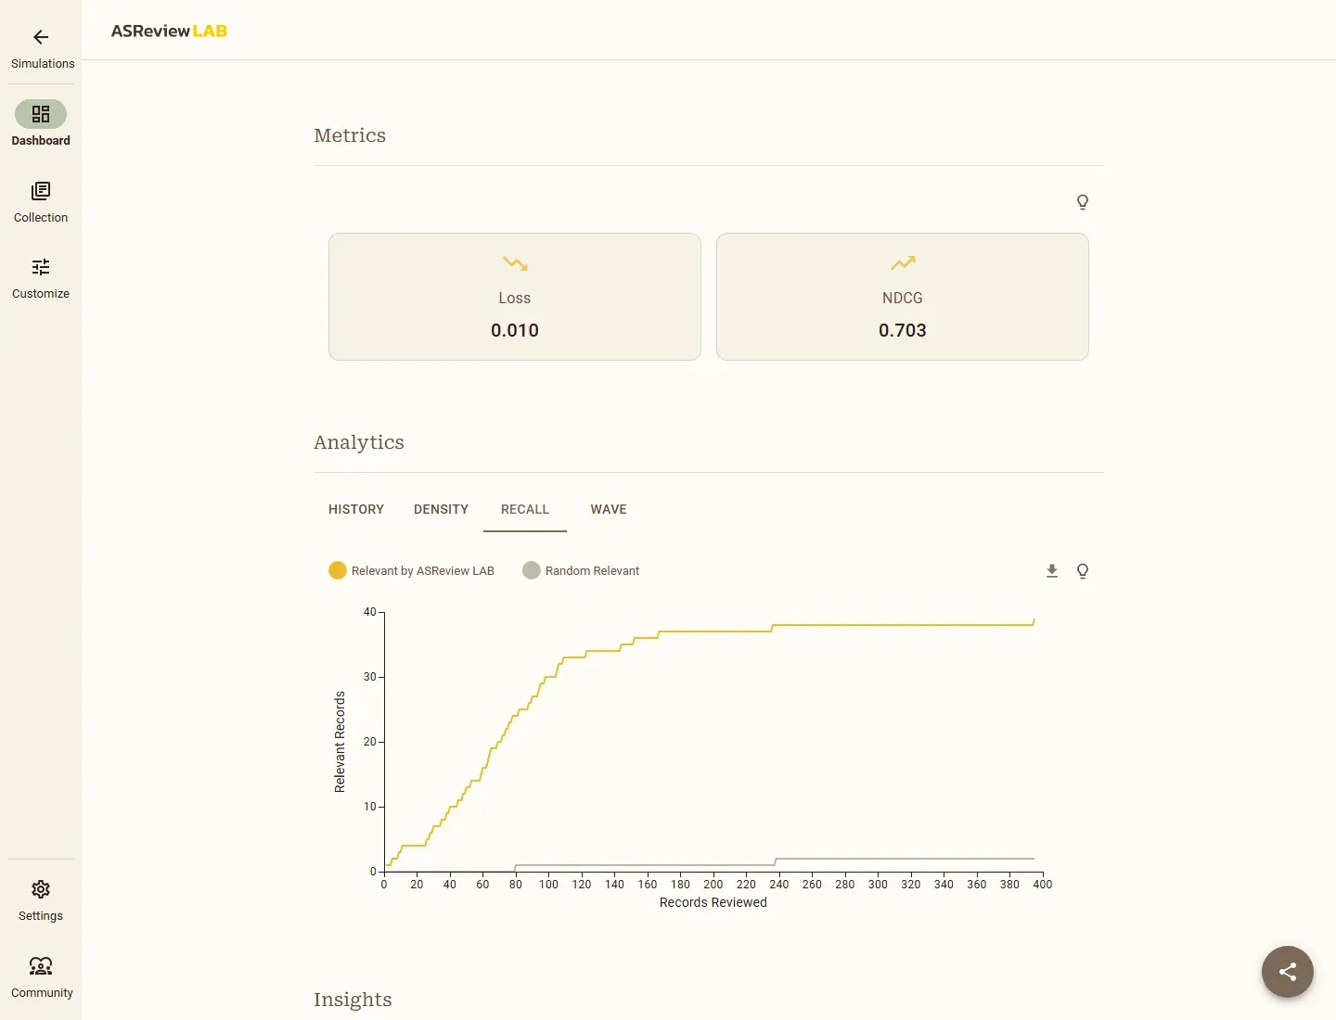The height and width of the screenshot is (1020, 1336).
Task: Switch to the Density tab
Action: click(441, 509)
